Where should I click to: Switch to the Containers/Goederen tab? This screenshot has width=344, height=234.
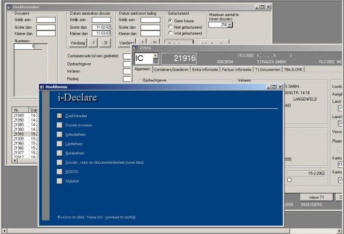tap(171, 70)
